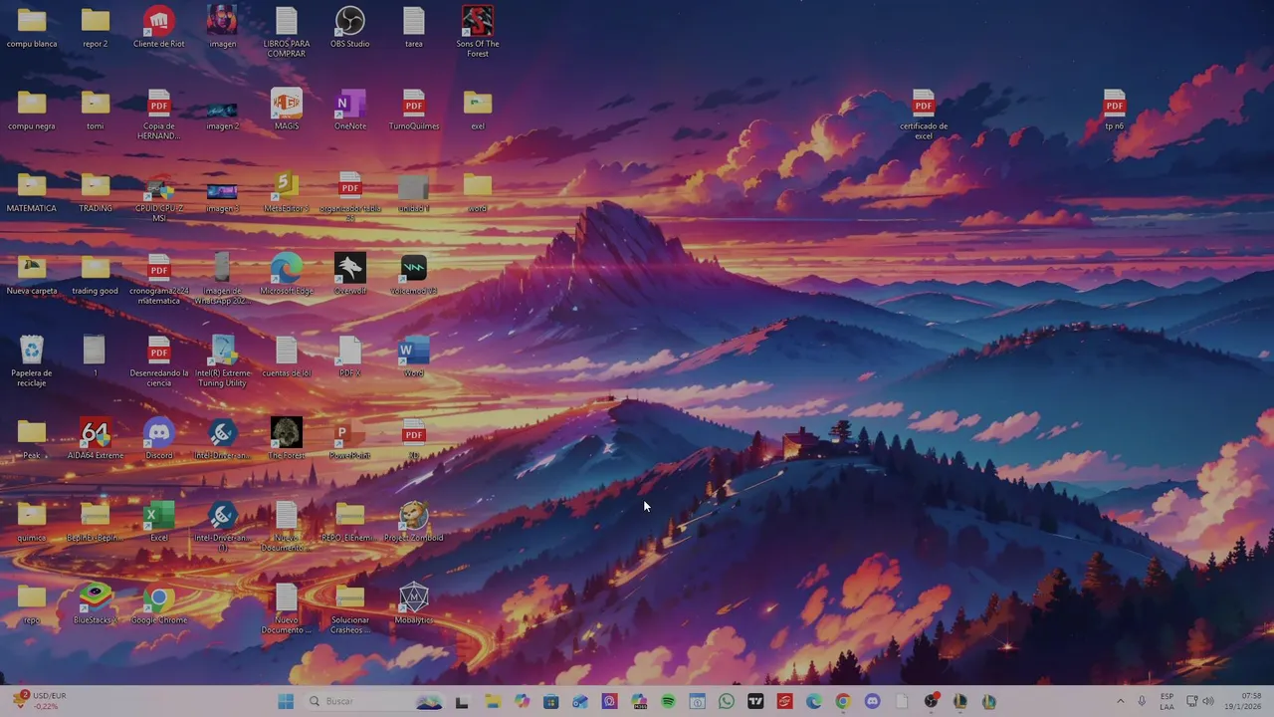1274x717 pixels.
Task: Select the imagen thumbnail file
Action: [x=223, y=28]
